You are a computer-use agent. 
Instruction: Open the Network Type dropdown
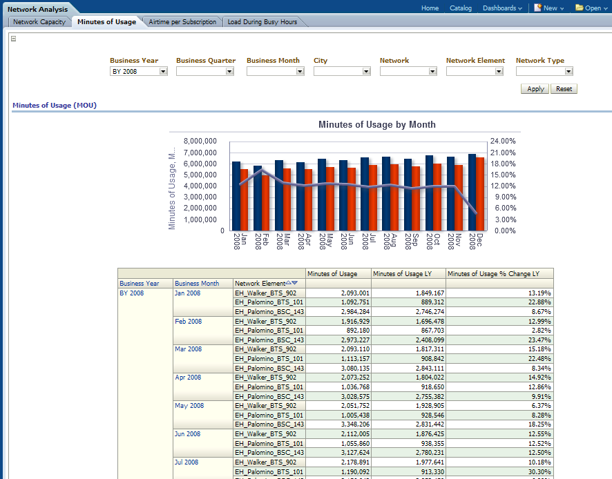tap(568, 71)
